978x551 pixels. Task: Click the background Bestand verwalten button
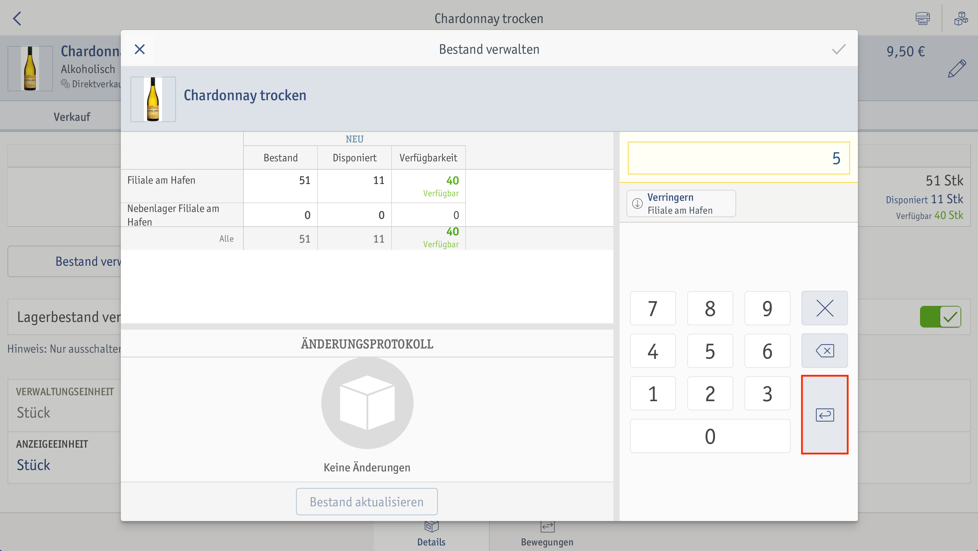coord(65,261)
